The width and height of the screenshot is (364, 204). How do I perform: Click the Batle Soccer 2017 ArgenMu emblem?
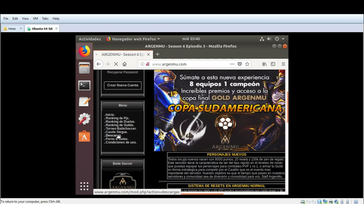click(x=123, y=181)
